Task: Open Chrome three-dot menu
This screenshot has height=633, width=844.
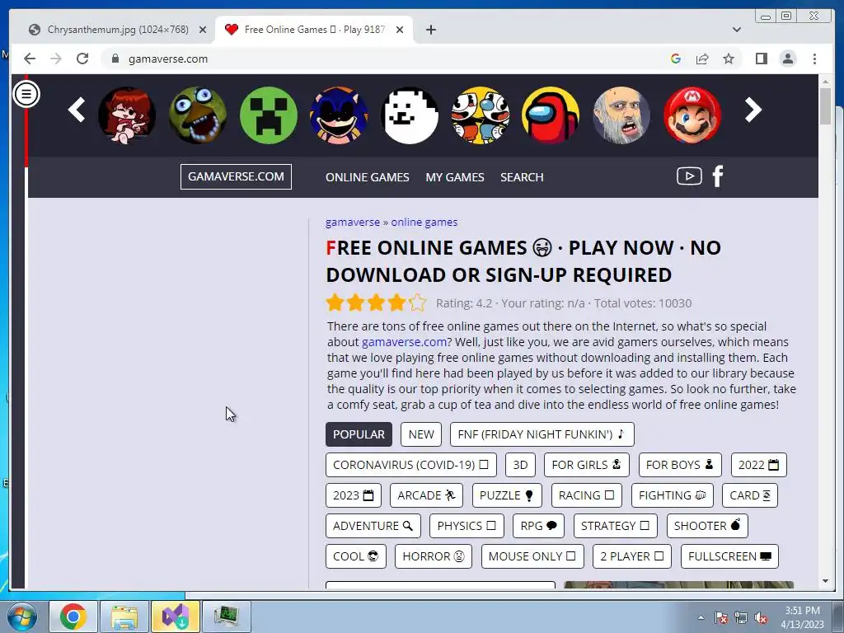Action: 814,59
